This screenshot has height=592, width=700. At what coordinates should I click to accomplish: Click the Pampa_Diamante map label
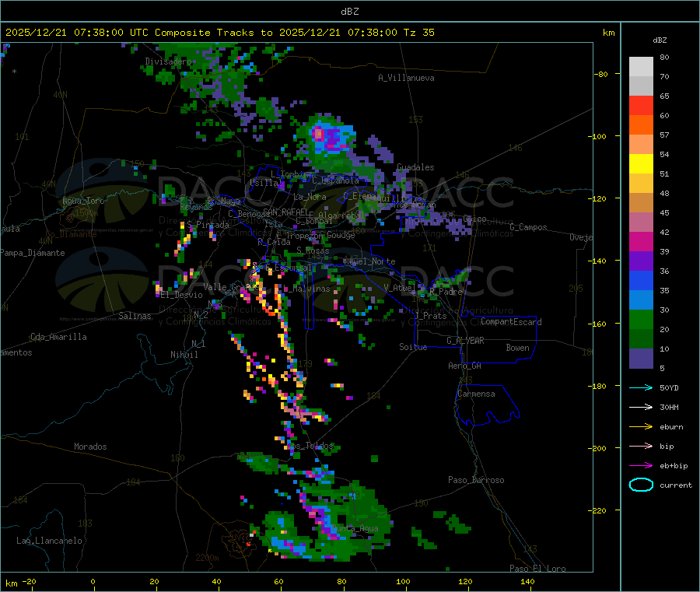point(33,253)
